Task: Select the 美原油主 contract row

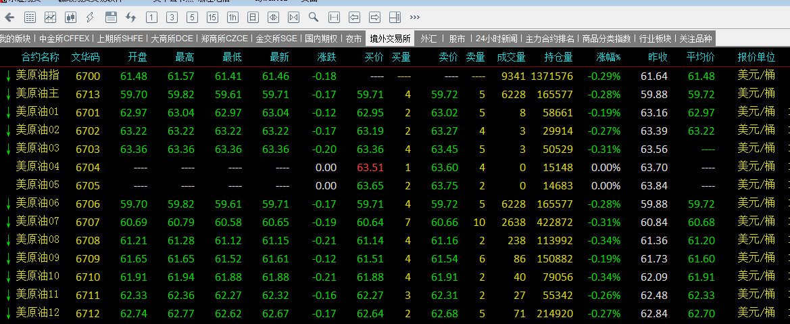Action: (395, 95)
